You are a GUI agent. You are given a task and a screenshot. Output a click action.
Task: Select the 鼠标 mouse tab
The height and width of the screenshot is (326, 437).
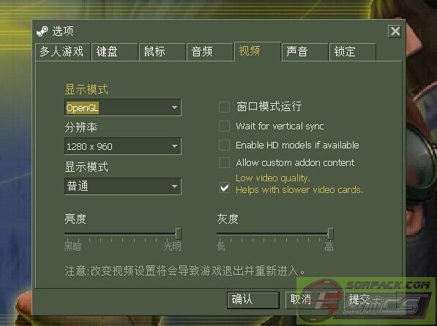(x=163, y=52)
